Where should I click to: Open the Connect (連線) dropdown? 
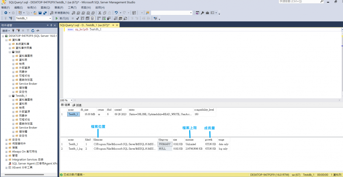6,30
